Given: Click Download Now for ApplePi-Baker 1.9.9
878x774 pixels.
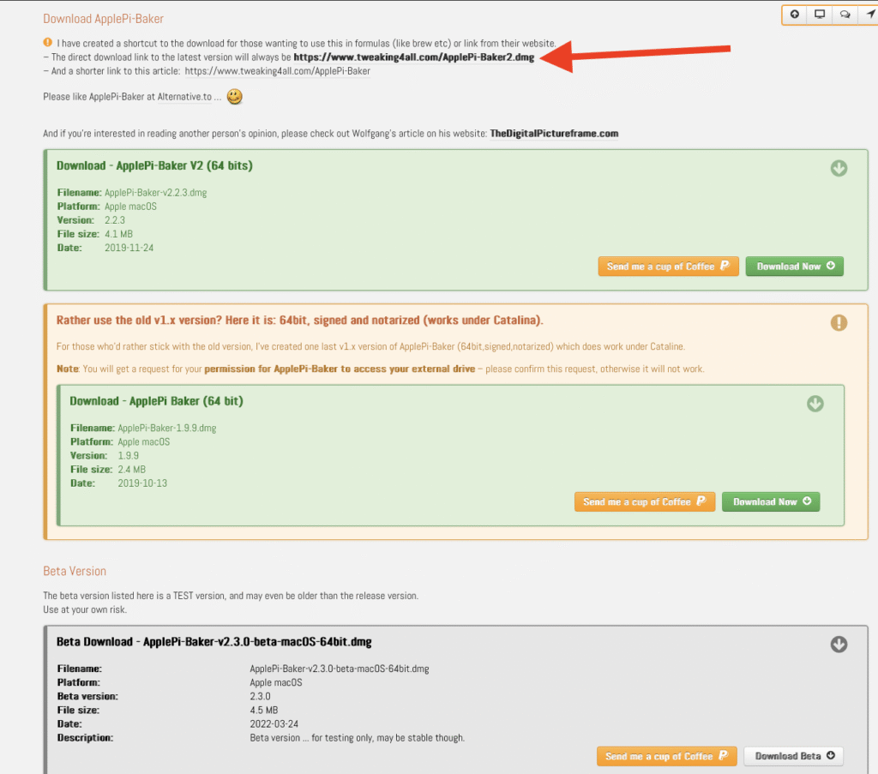Looking at the screenshot, I should 770,501.
